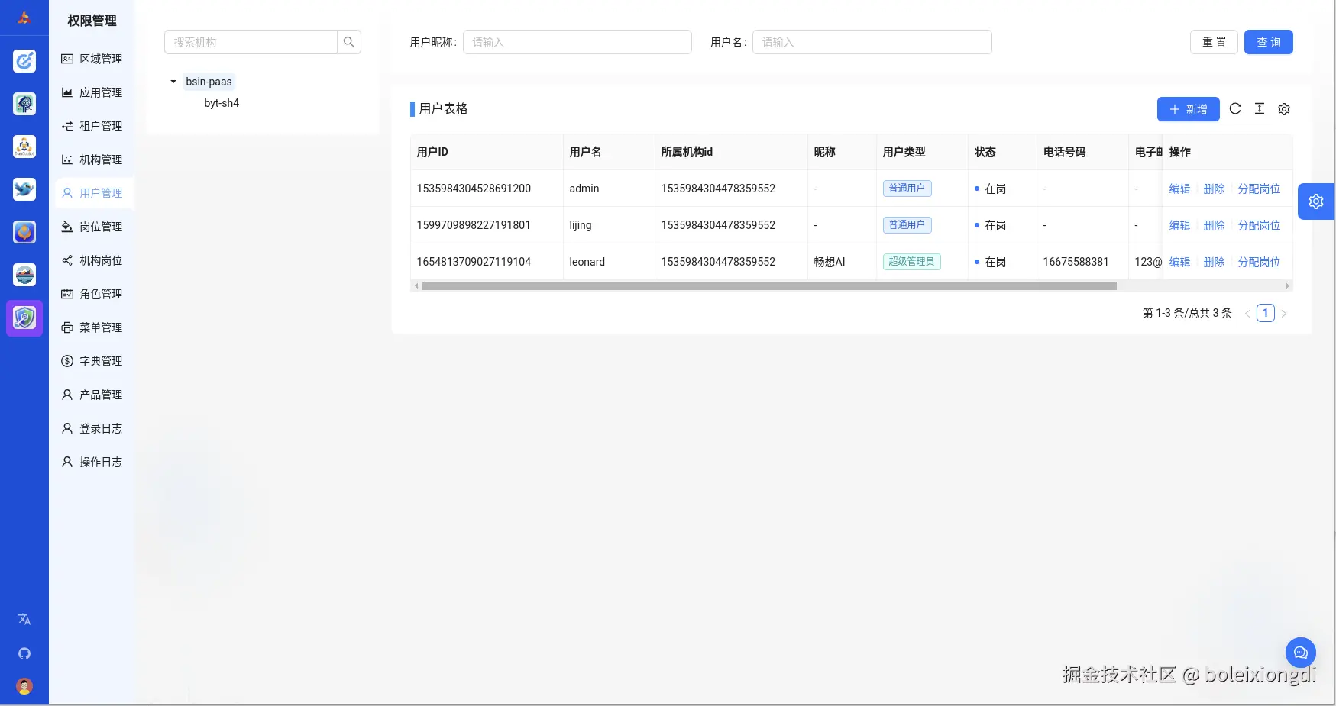Open the blue bird app icon
Image resolution: width=1336 pixels, height=706 pixels.
[24, 189]
